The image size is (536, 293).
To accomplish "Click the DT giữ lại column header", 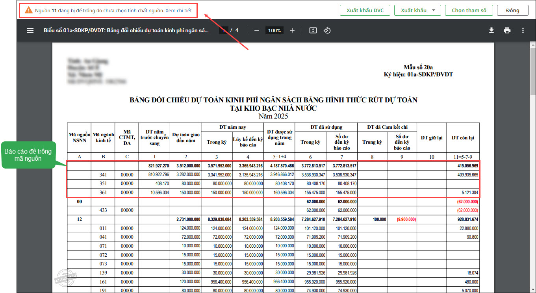I will pyautogui.click(x=432, y=137).
